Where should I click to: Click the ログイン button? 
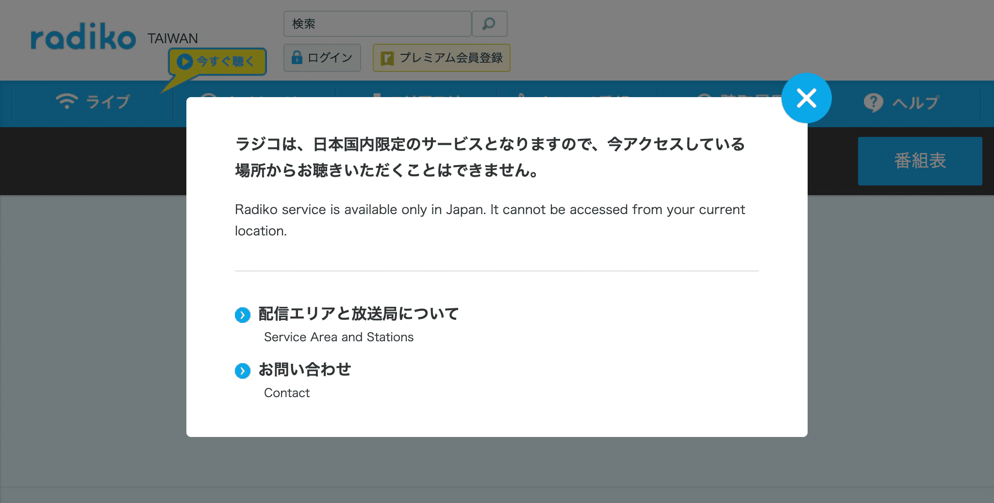[322, 57]
